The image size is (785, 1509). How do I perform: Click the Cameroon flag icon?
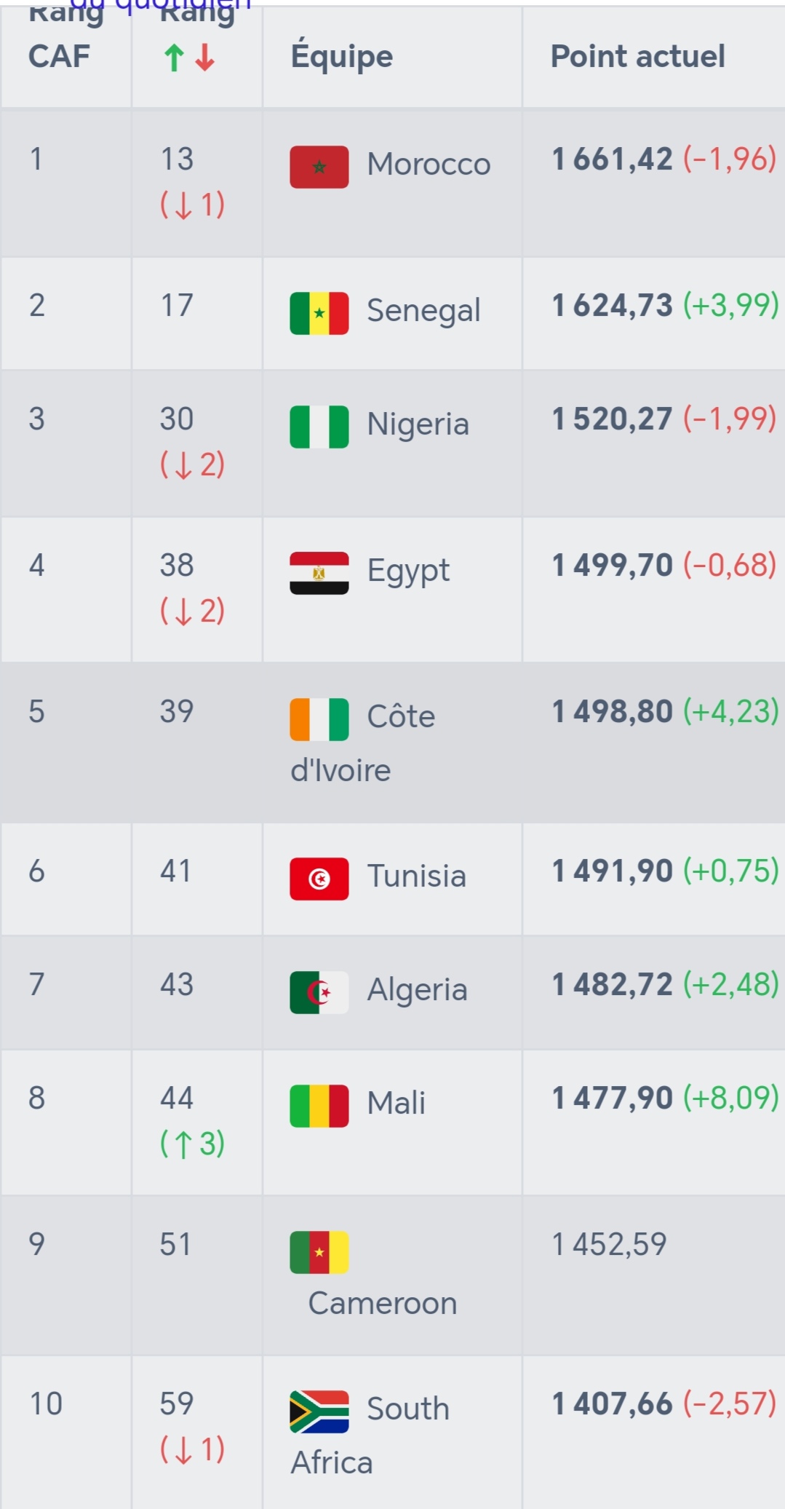[319, 1253]
